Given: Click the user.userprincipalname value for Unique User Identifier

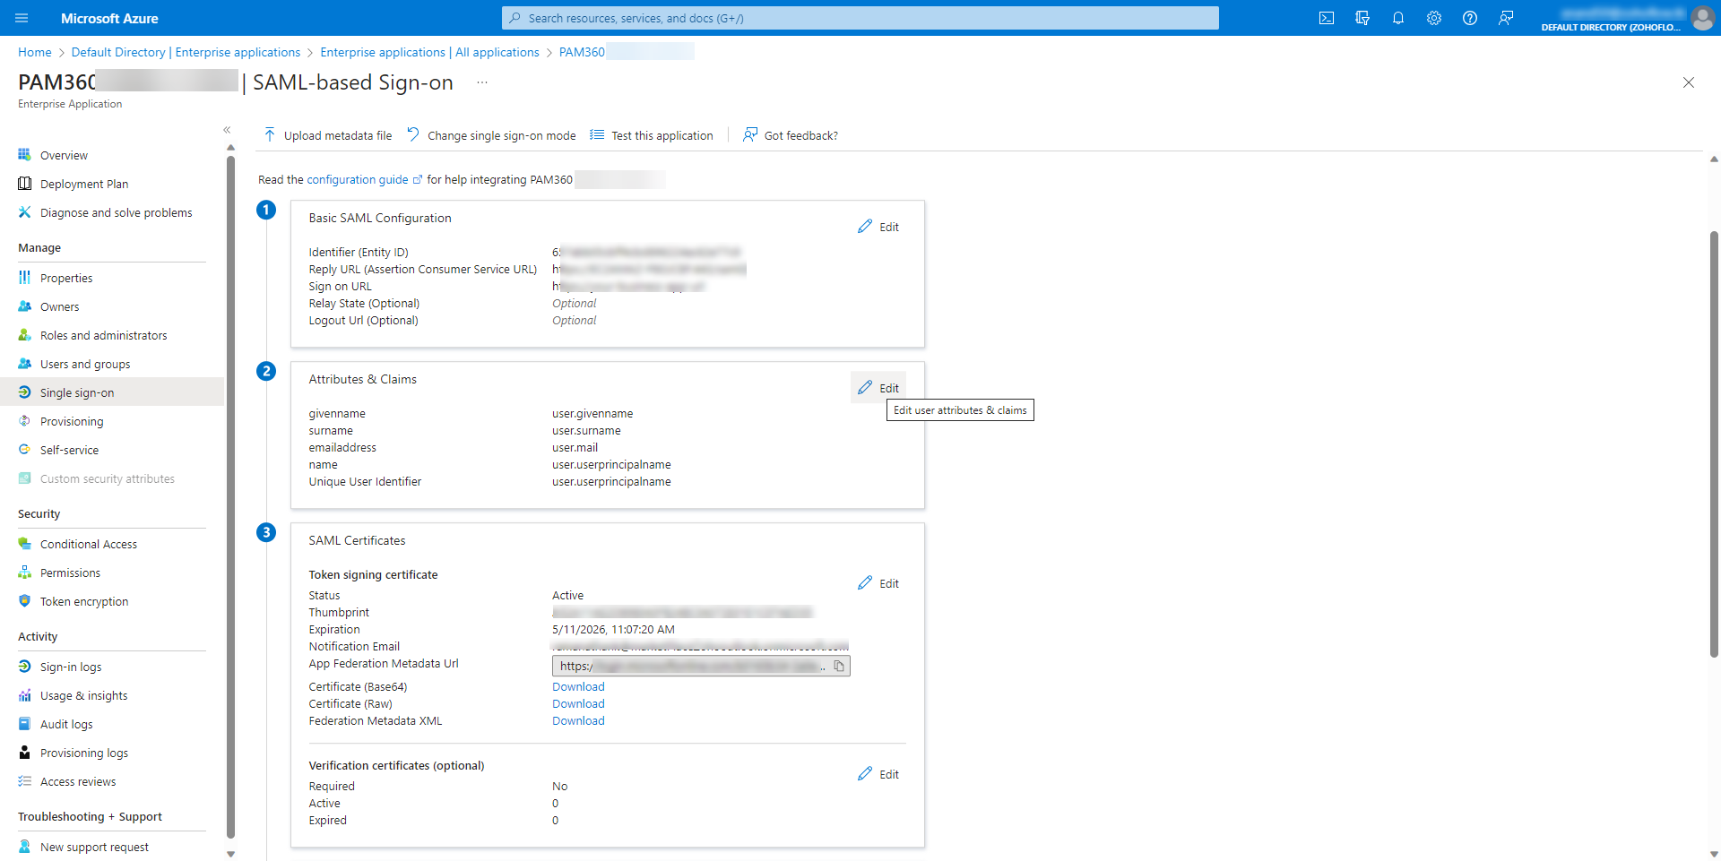Looking at the screenshot, I should click(x=611, y=482).
